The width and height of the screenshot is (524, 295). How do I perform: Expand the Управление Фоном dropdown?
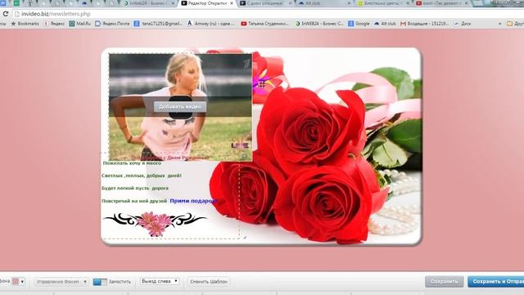(x=61, y=282)
